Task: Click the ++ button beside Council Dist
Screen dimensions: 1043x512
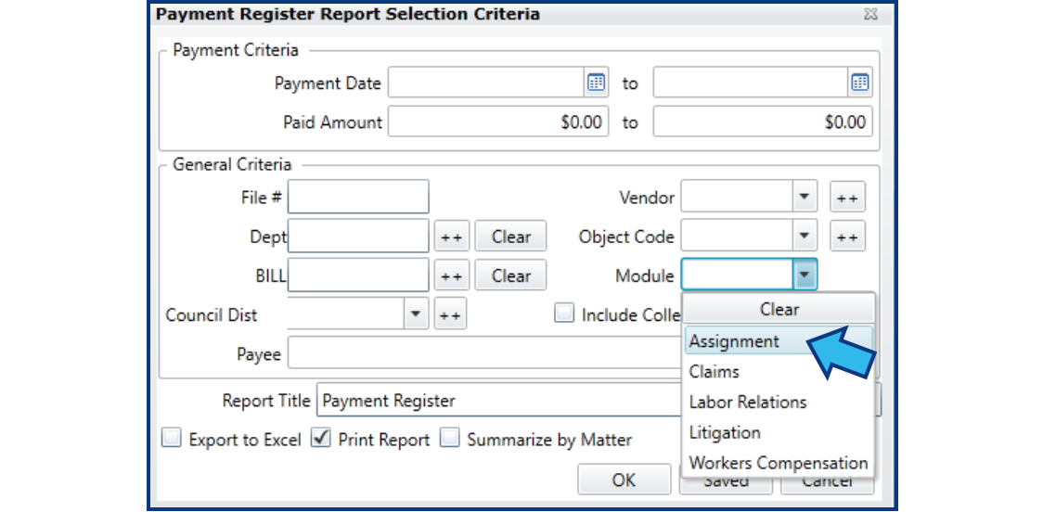Action: tap(450, 314)
